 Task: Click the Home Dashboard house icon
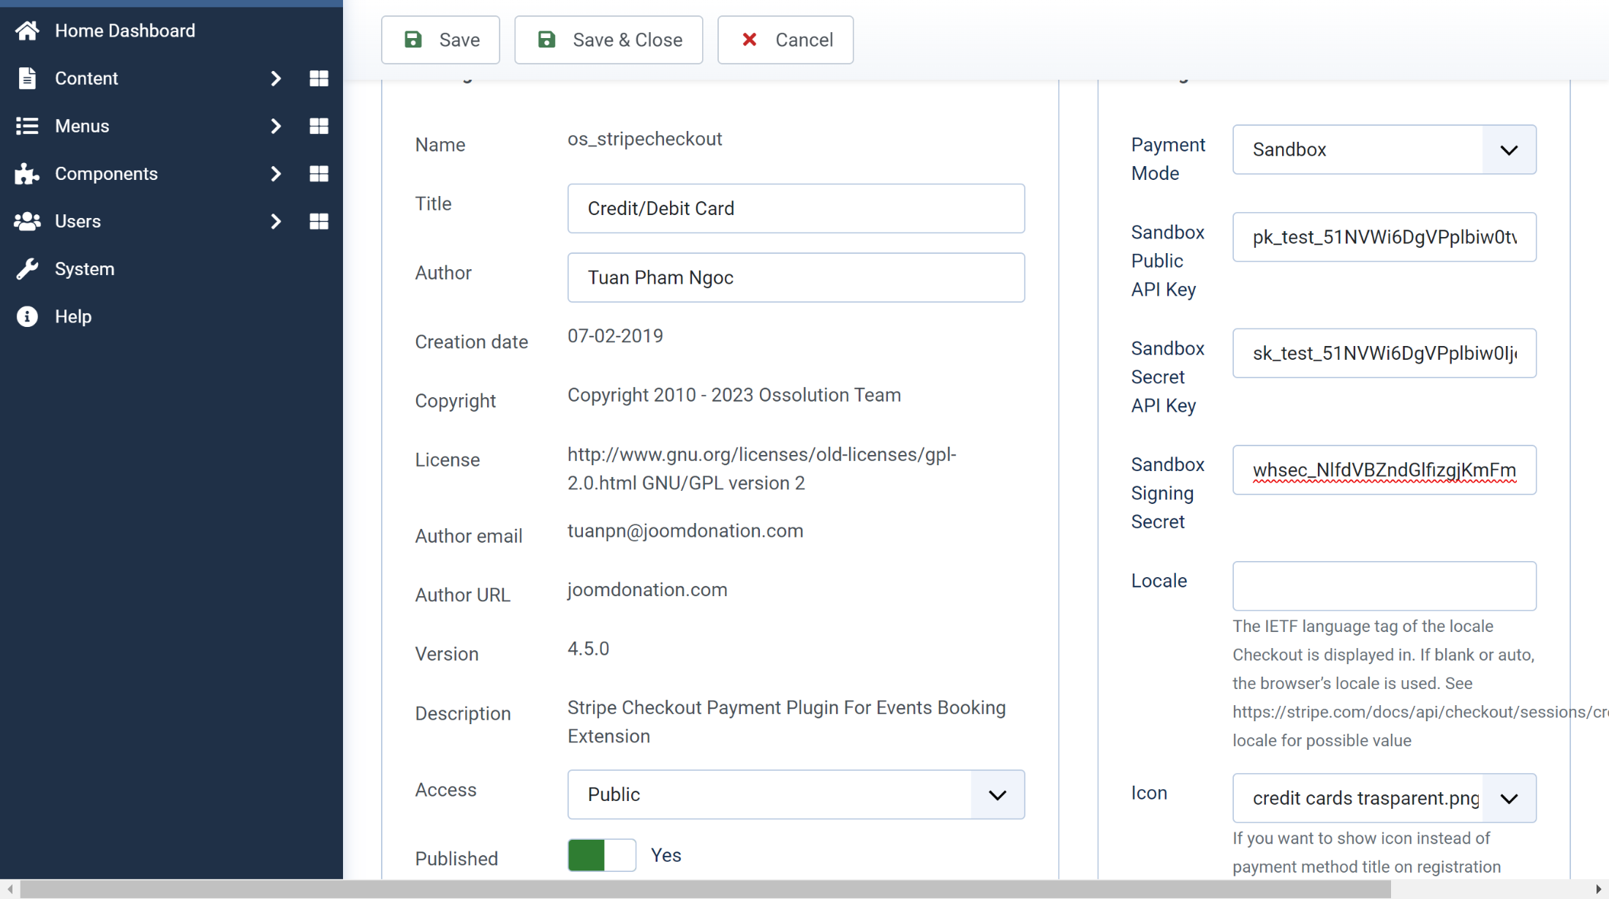[x=27, y=31]
